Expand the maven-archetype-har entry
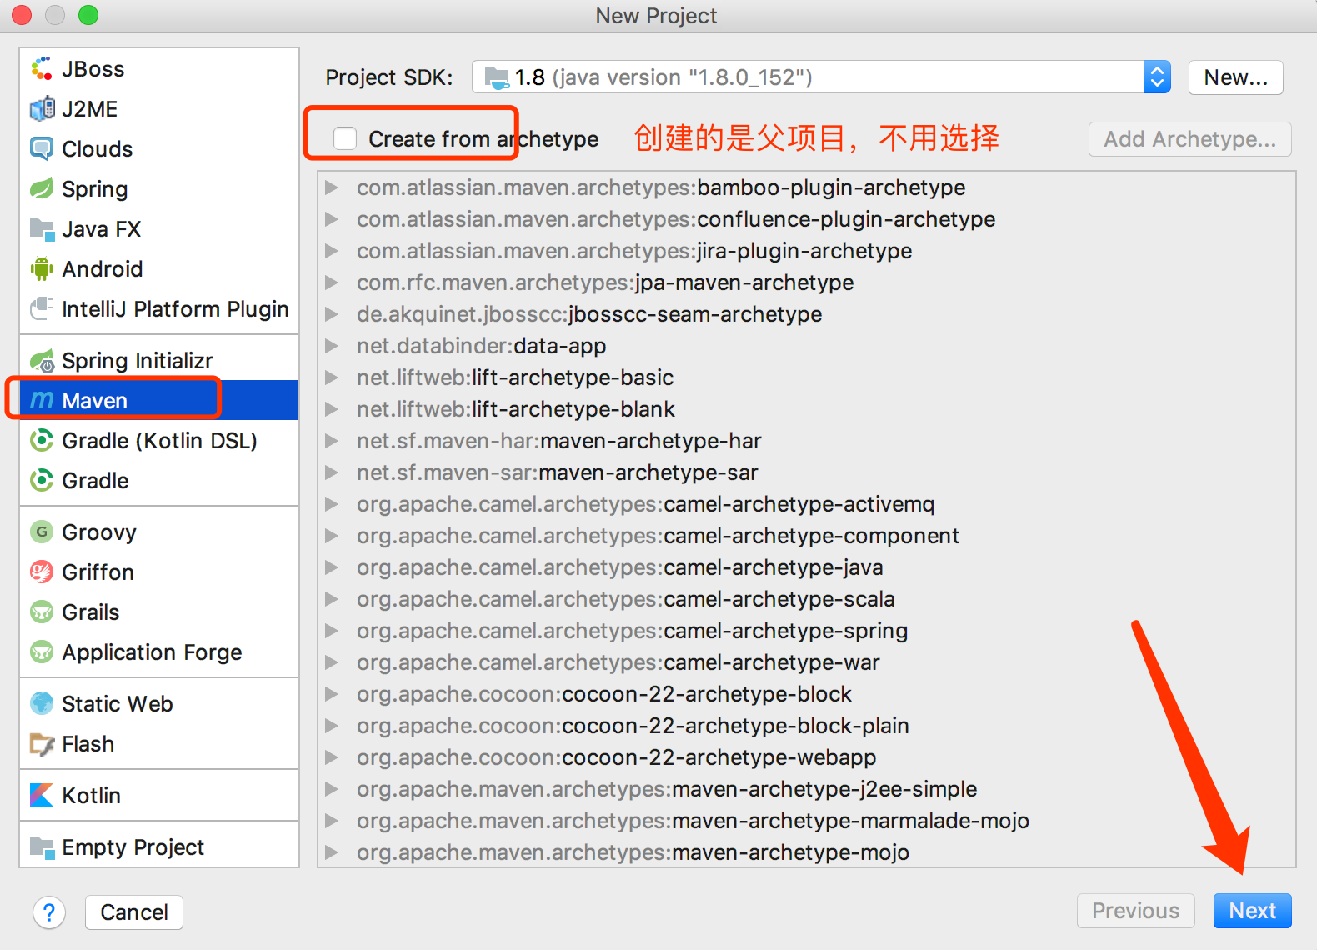Screen dimensions: 1317x950 (332, 441)
